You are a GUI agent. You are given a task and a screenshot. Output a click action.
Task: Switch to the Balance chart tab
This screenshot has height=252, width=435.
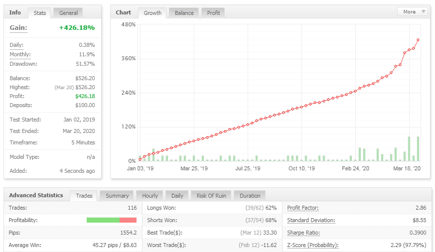tap(184, 13)
